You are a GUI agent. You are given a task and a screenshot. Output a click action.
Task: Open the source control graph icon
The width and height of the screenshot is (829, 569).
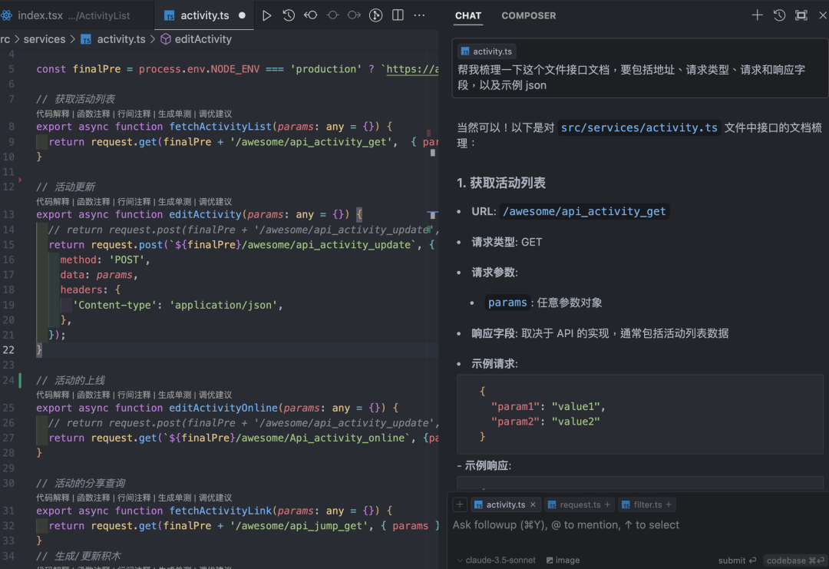click(376, 15)
